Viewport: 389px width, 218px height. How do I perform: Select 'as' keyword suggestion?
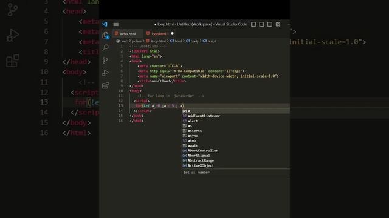tap(236, 126)
